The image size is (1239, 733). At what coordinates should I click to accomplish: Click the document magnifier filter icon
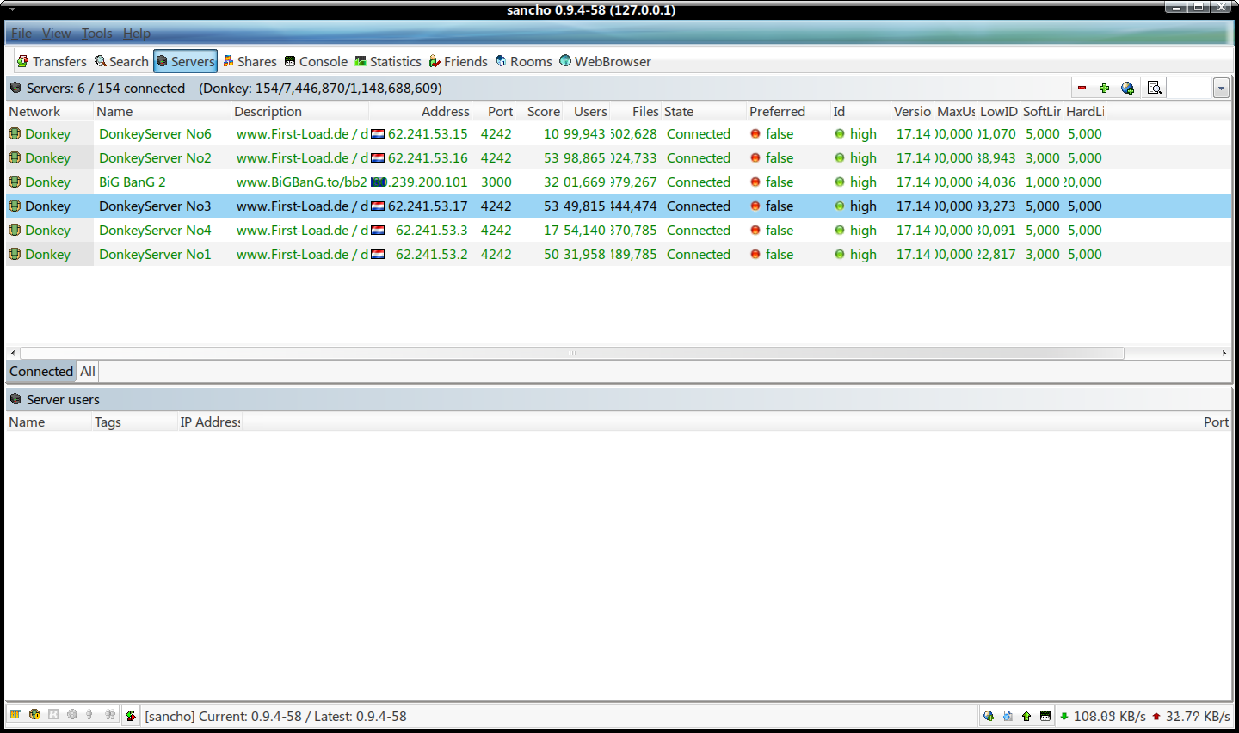[1155, 88]
